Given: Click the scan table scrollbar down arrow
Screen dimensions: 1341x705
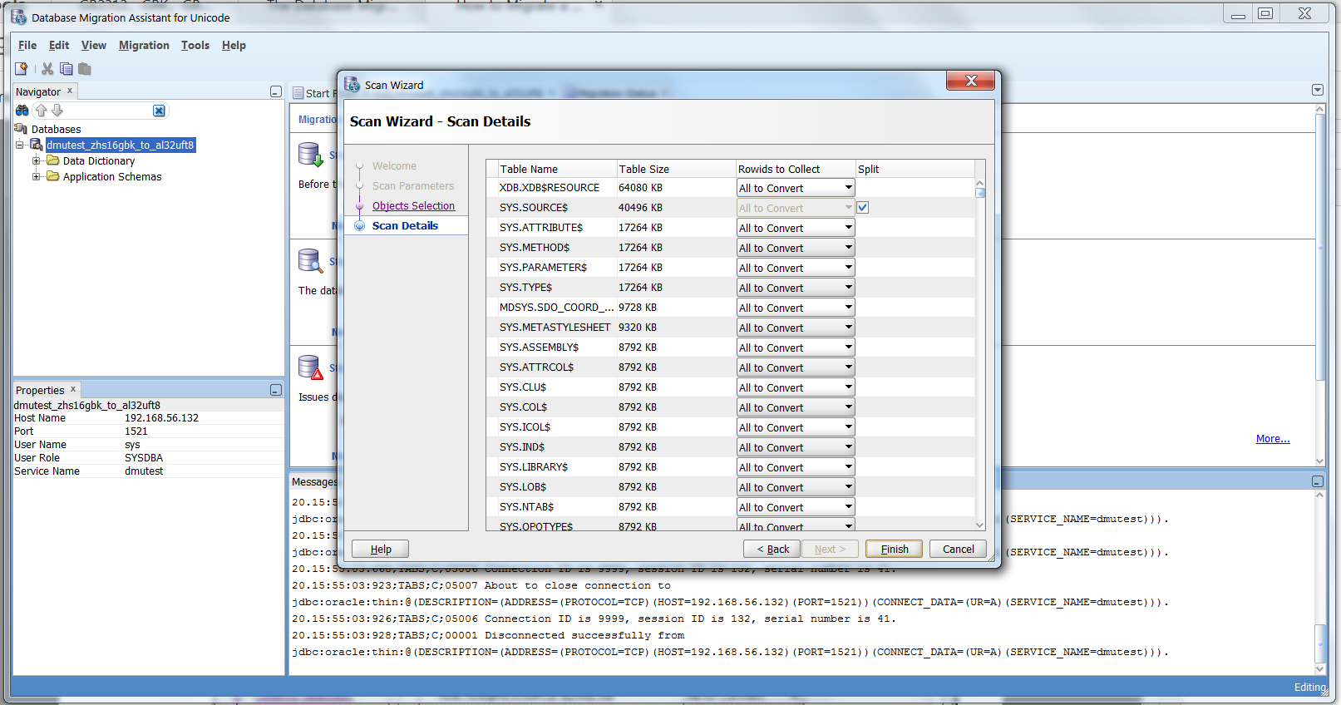Looking at the screenshot, I should click(980, 525).
